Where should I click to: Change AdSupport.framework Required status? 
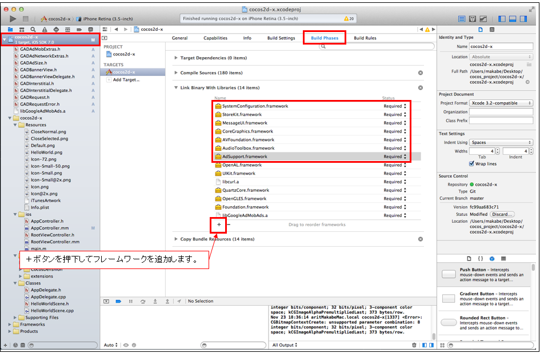[x=395, y=157]
